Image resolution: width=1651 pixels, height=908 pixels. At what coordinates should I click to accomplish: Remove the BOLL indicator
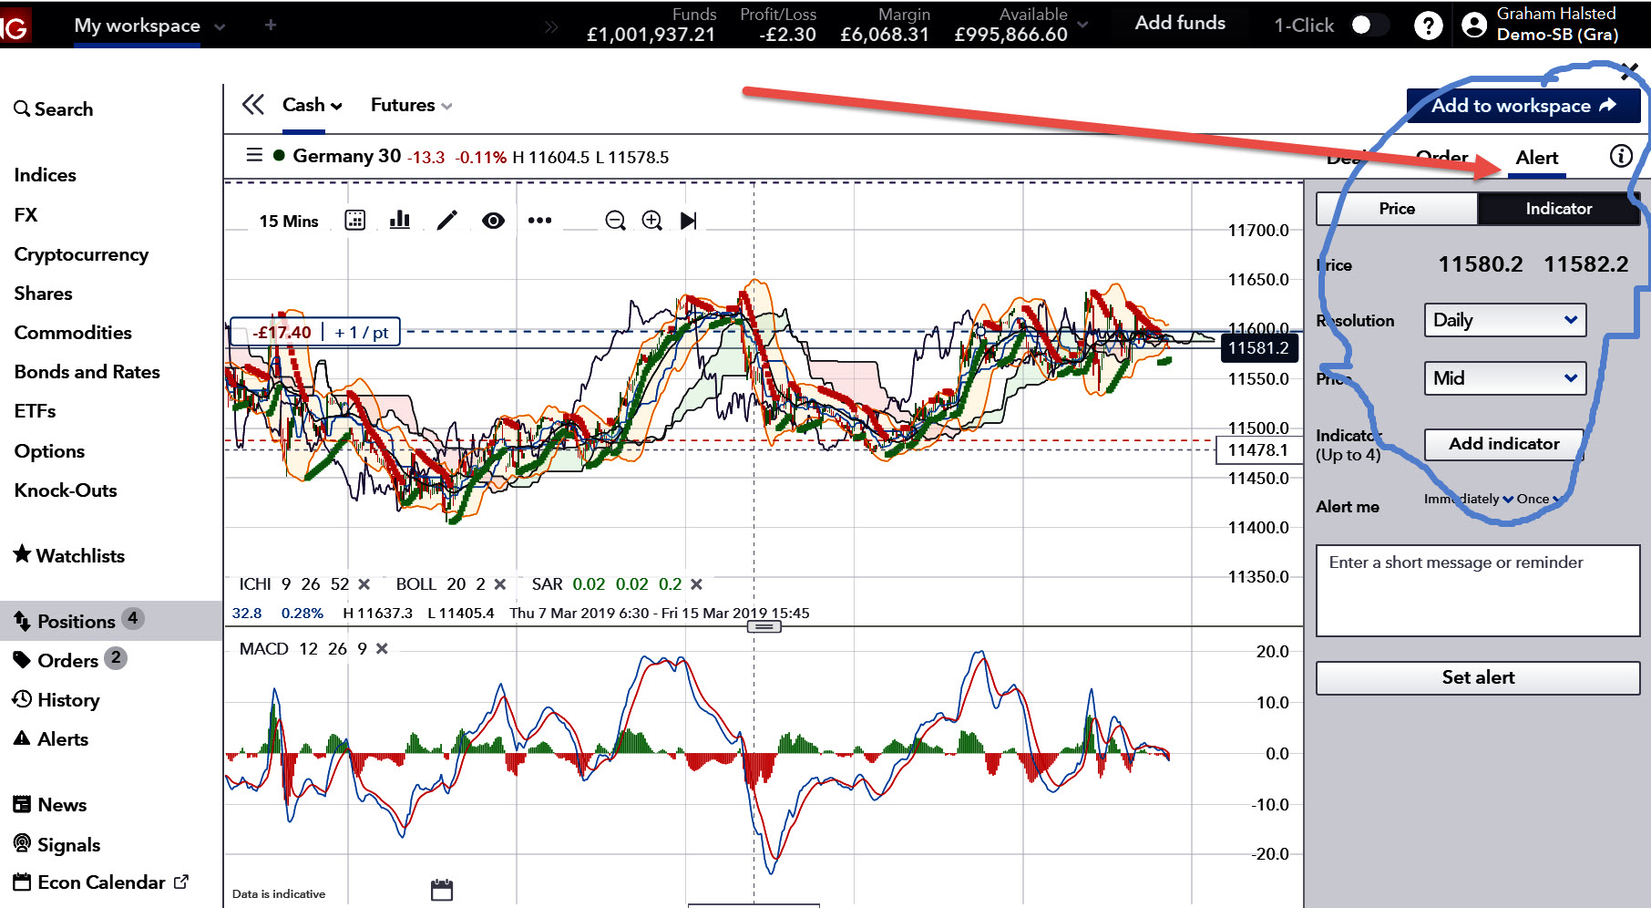pyautogui.click(x=499, y=584)
